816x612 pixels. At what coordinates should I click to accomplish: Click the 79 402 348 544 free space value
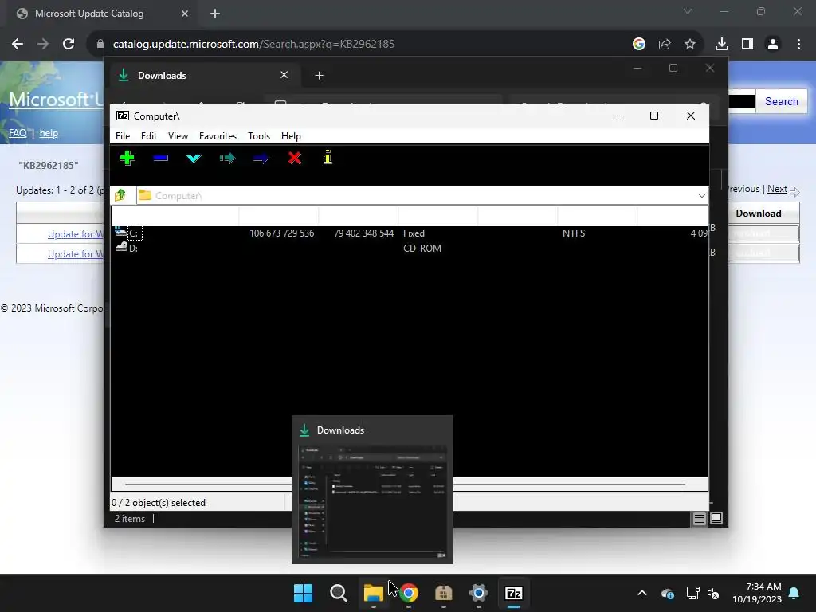(x=363, y=233)
